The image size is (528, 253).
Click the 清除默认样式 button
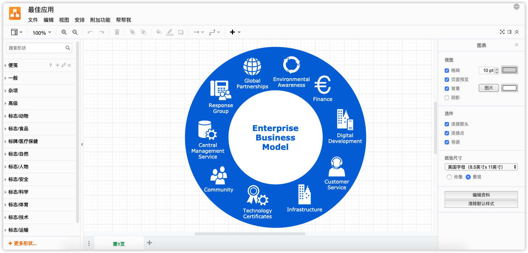point(481,204)
